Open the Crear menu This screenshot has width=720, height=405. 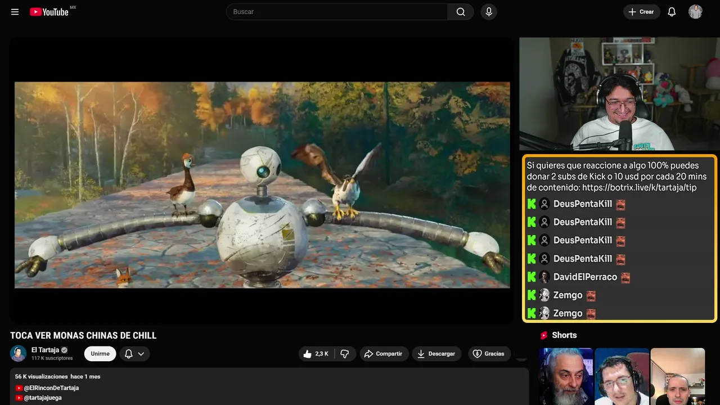tap(641, 12)
